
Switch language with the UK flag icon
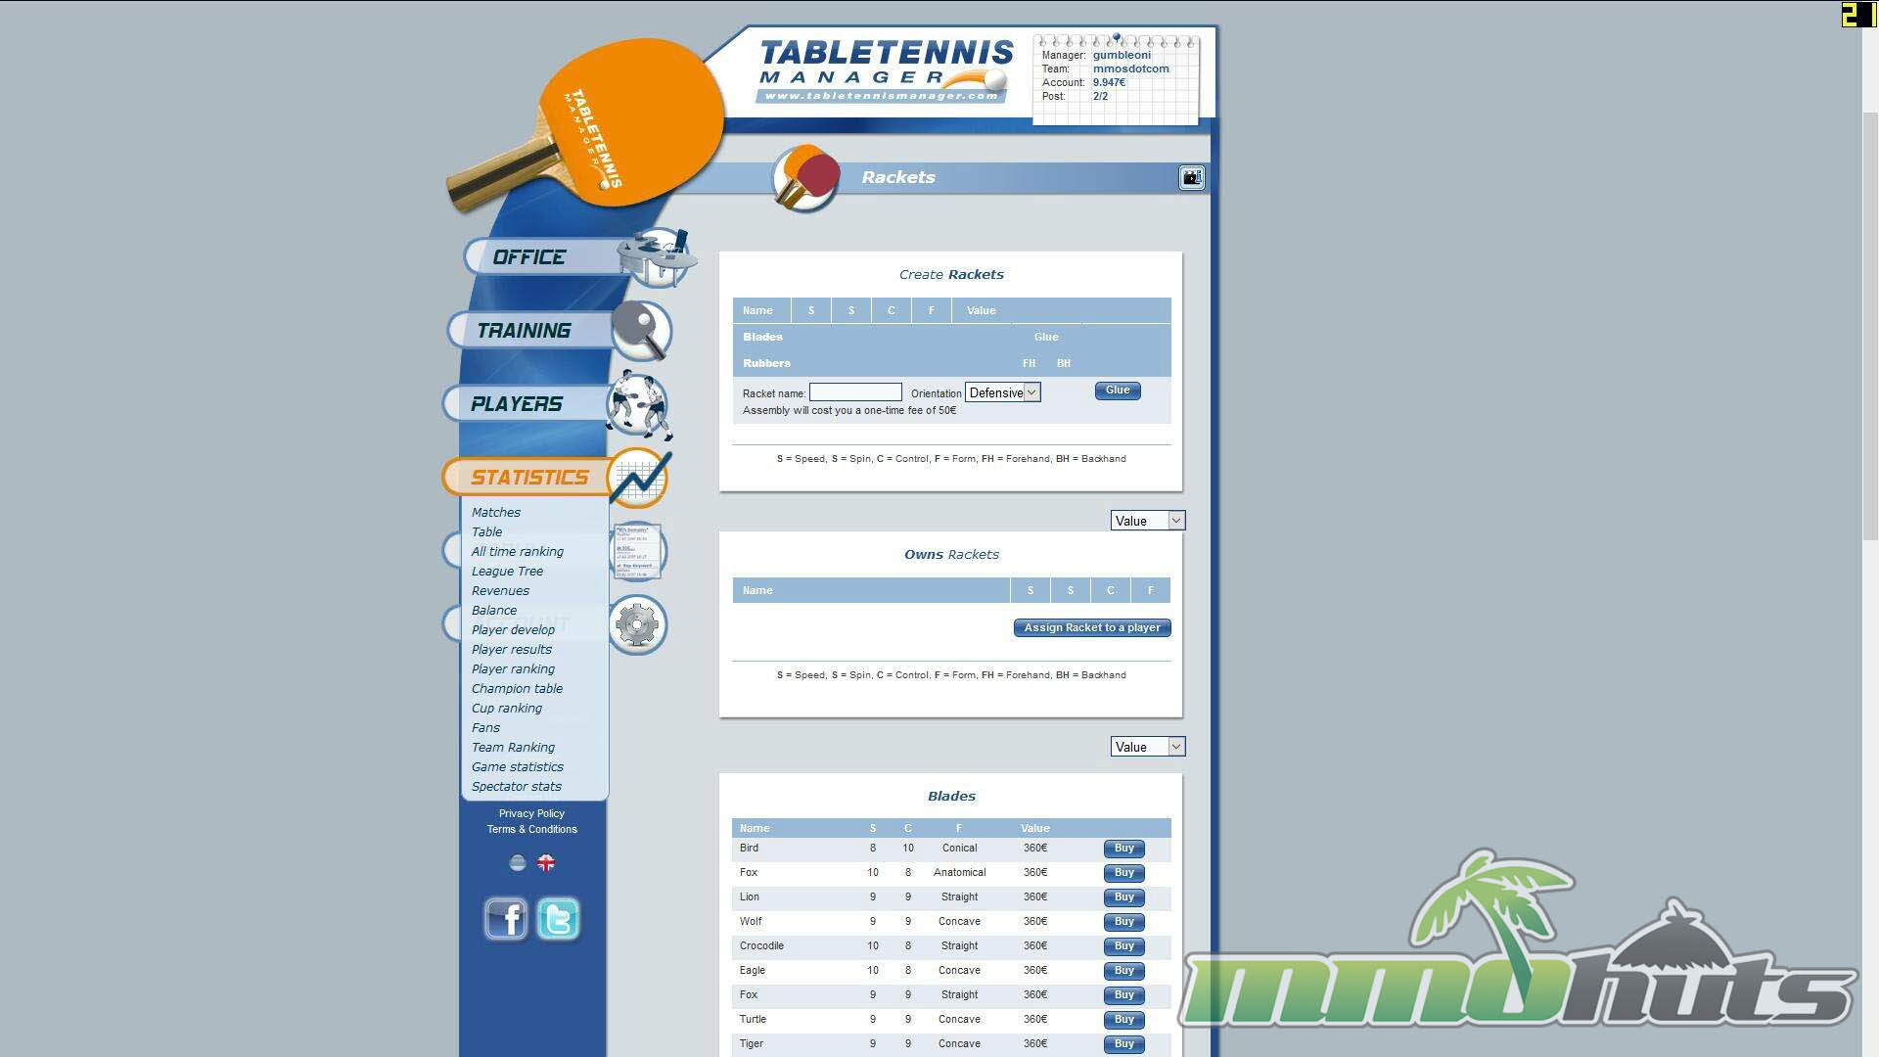point(546,863)
